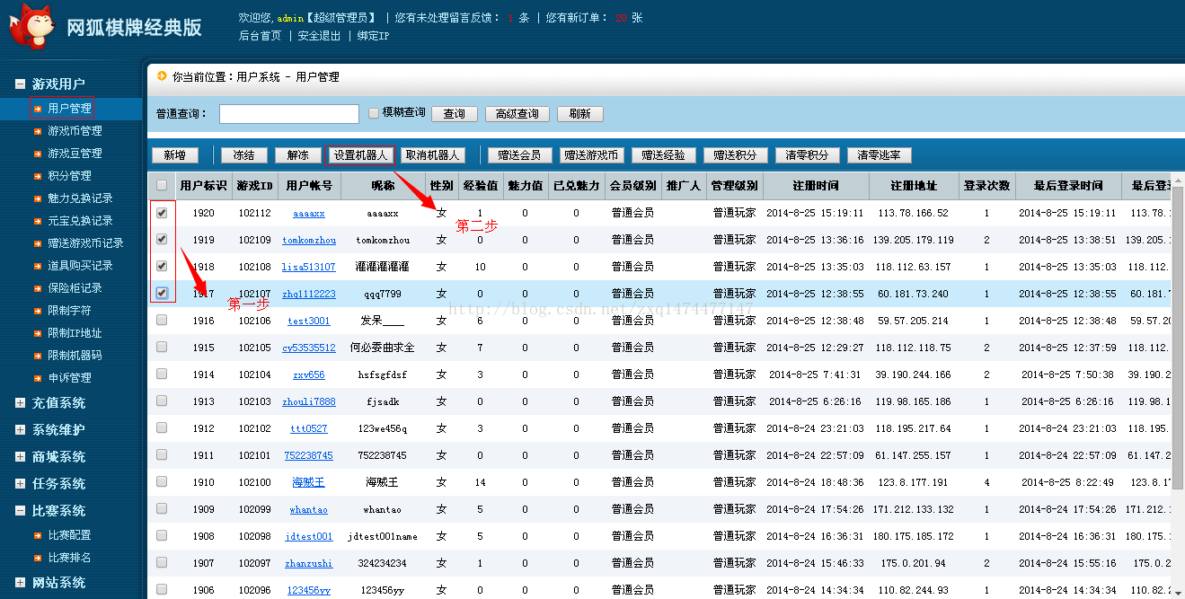
Task: Open 申诉管理 in the sidebar
Action: [x=70, y=378]
